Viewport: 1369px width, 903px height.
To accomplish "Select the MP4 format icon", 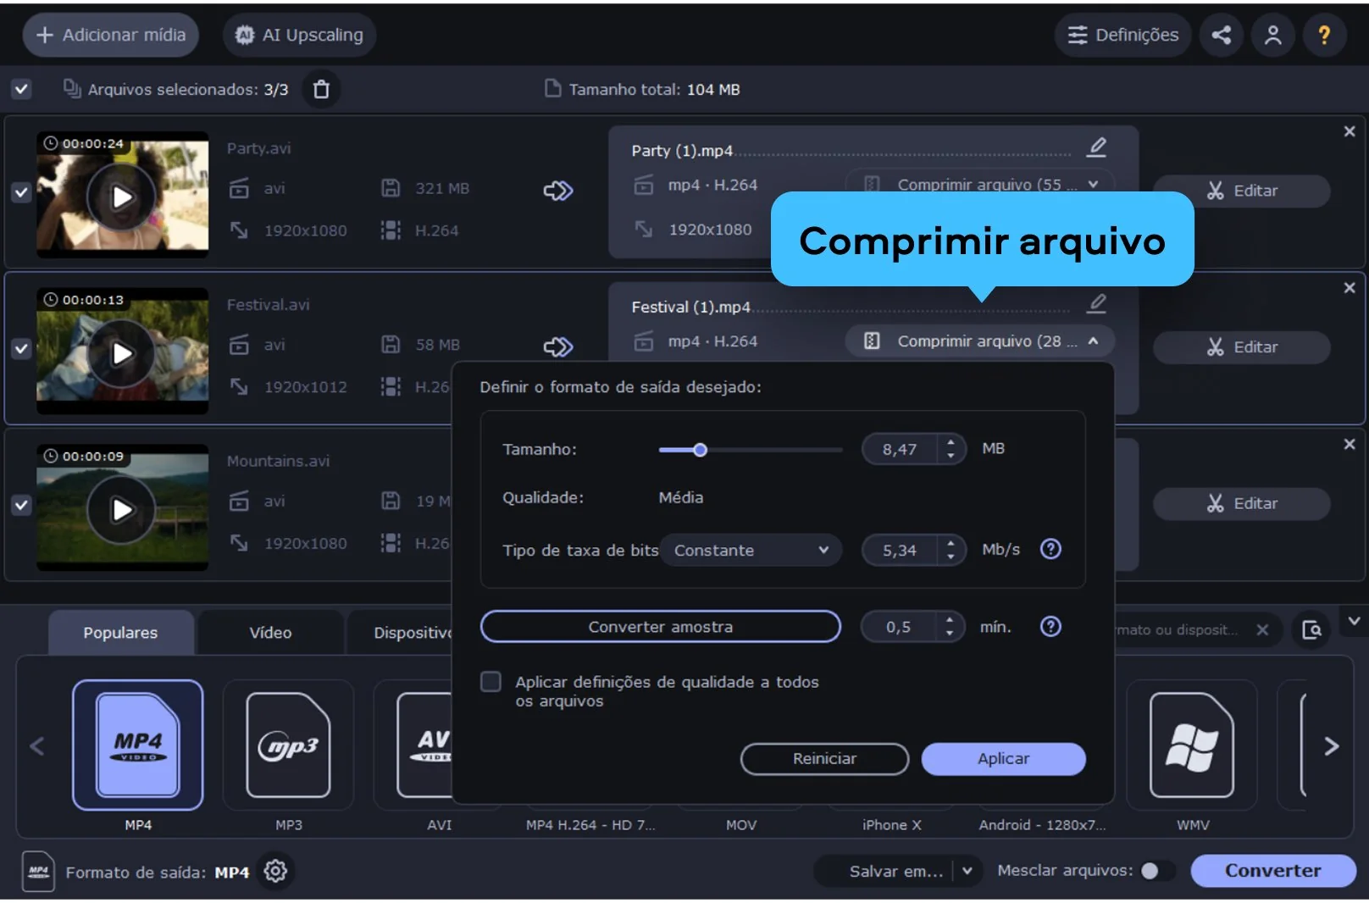I will (138, 745).
